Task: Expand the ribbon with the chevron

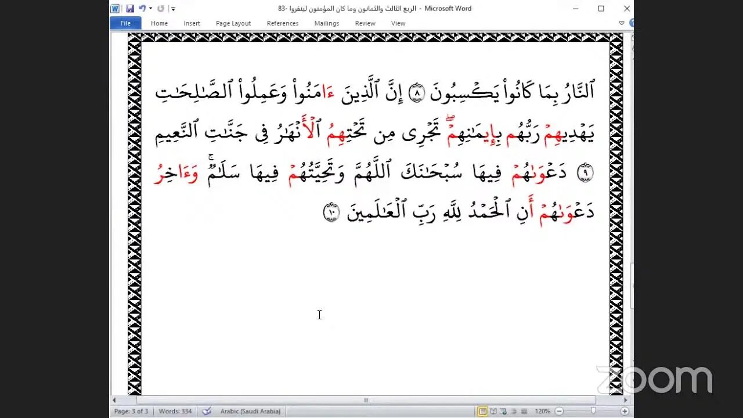Action: coord(622,23)
